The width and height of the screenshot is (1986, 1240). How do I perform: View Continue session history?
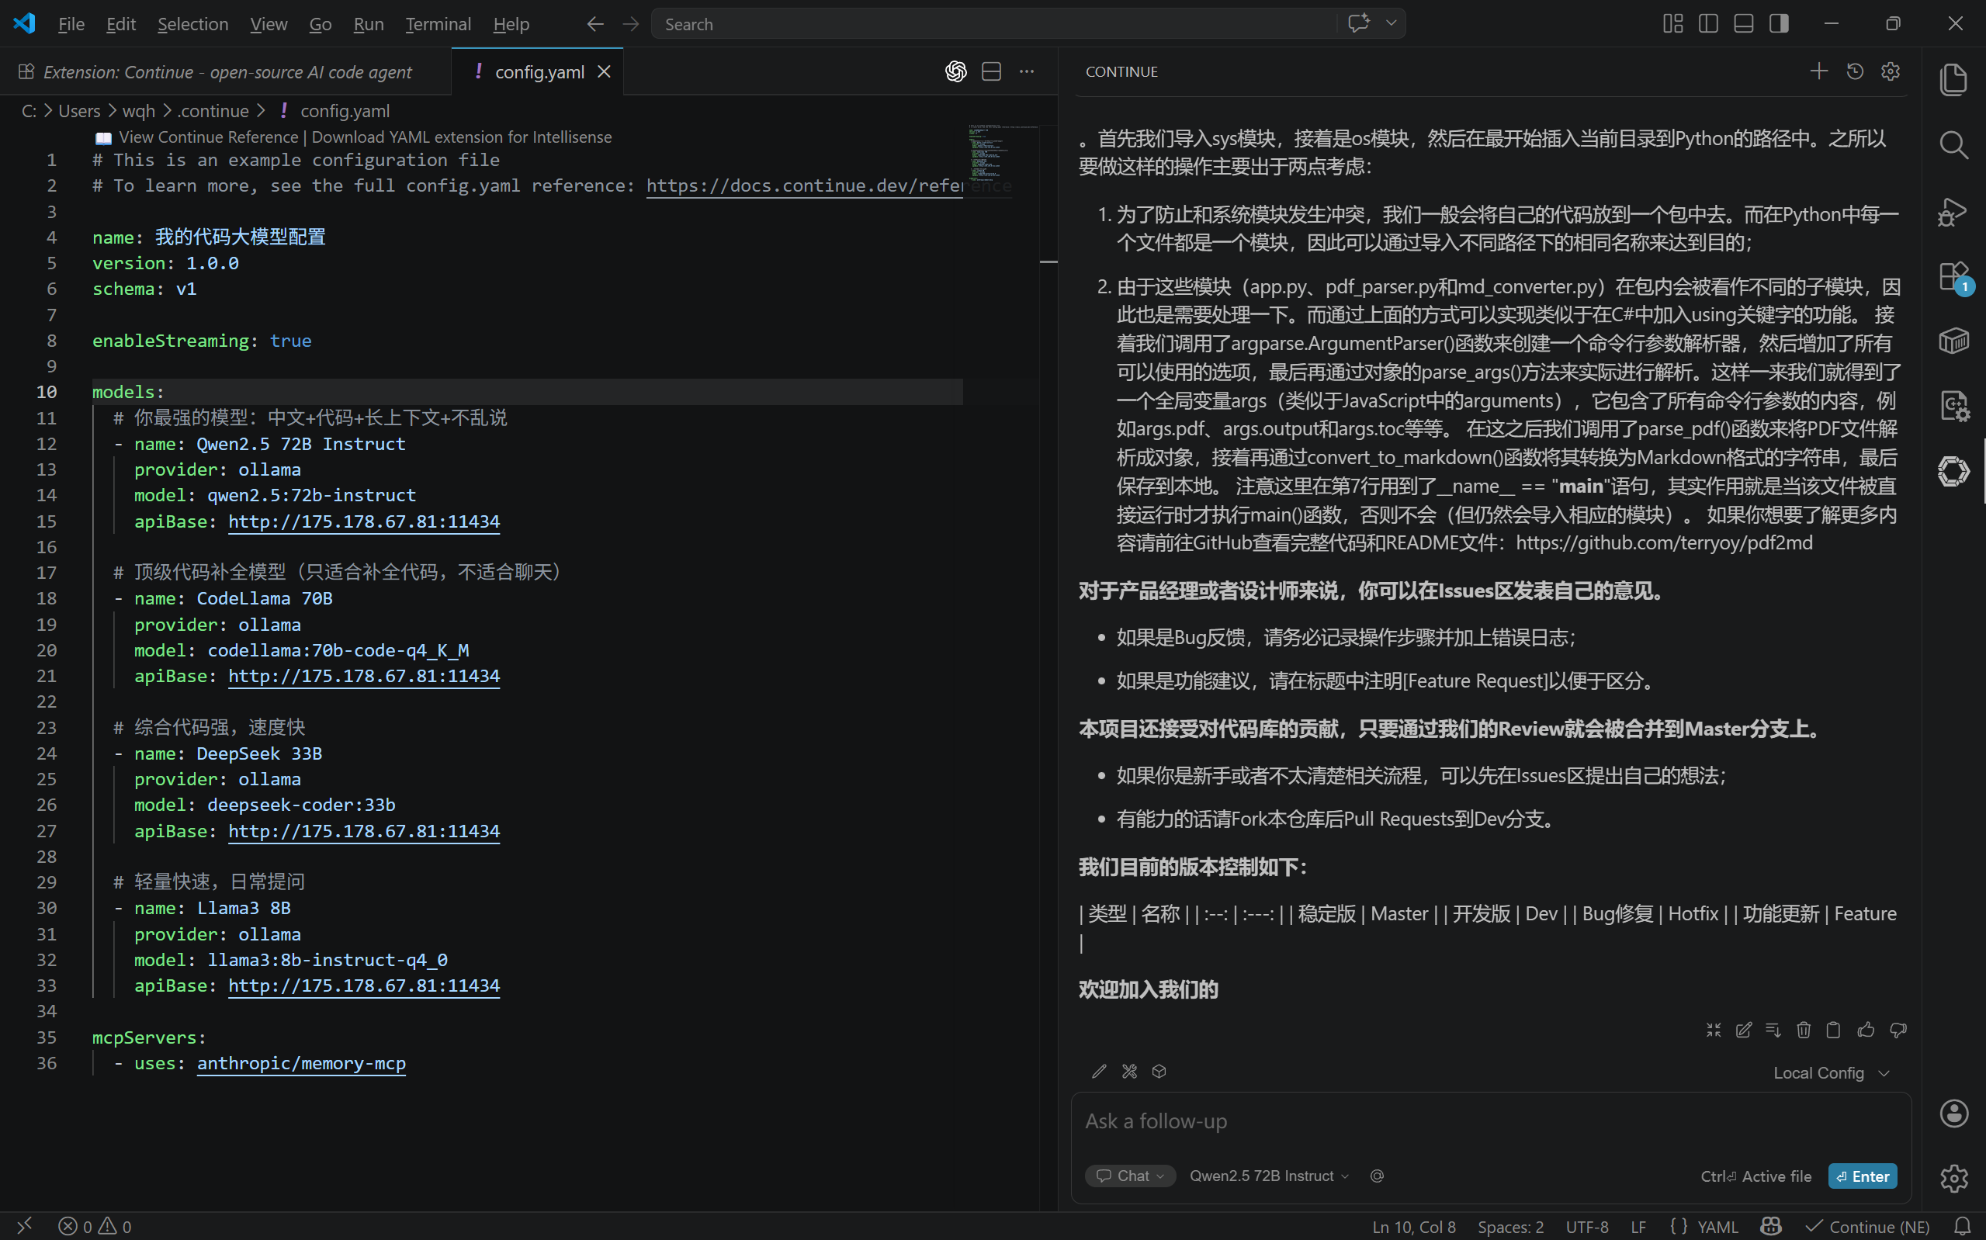(1855, 71)
